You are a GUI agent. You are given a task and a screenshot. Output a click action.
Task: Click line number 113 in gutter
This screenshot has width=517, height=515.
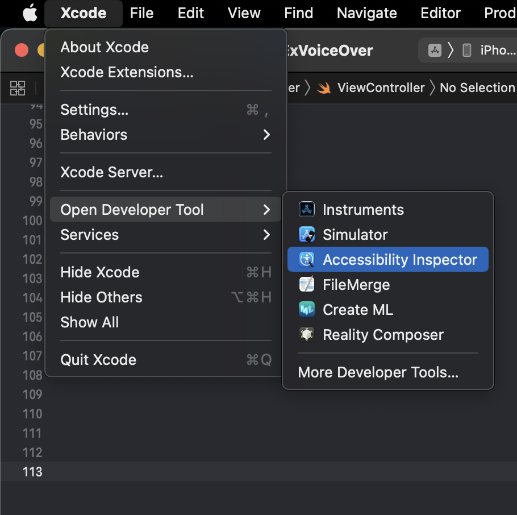coord(32,472)
